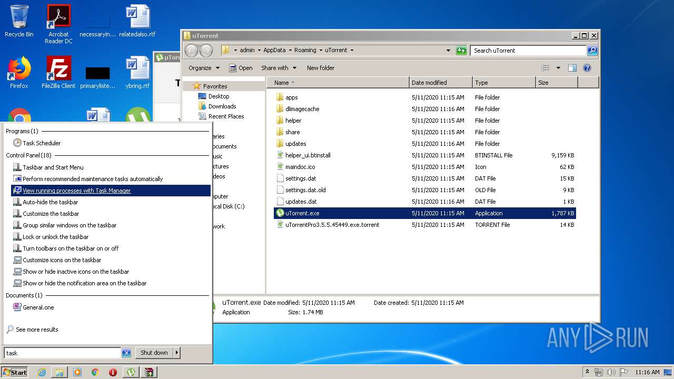674x379 pixels.
Task: Open the Organize dropdown menu
Action: point(204,68)
